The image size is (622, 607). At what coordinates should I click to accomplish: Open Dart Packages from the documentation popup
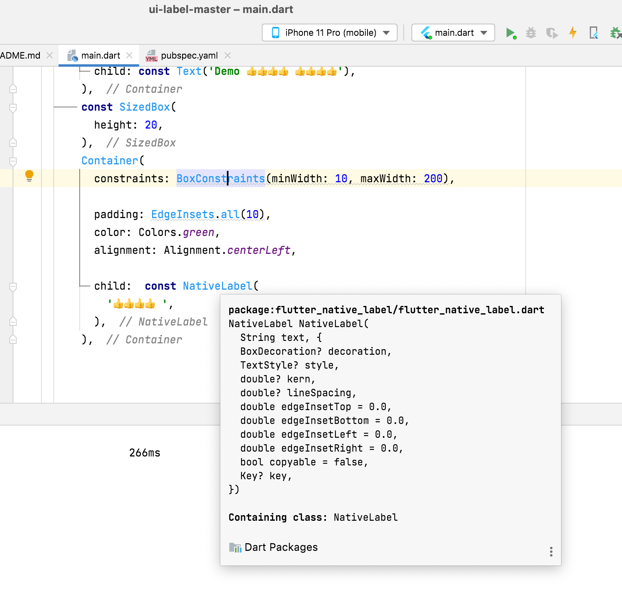[x=281, y=547]
